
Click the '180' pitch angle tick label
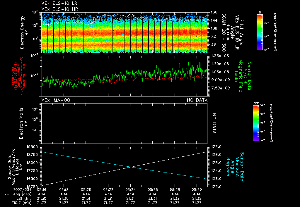214,12
